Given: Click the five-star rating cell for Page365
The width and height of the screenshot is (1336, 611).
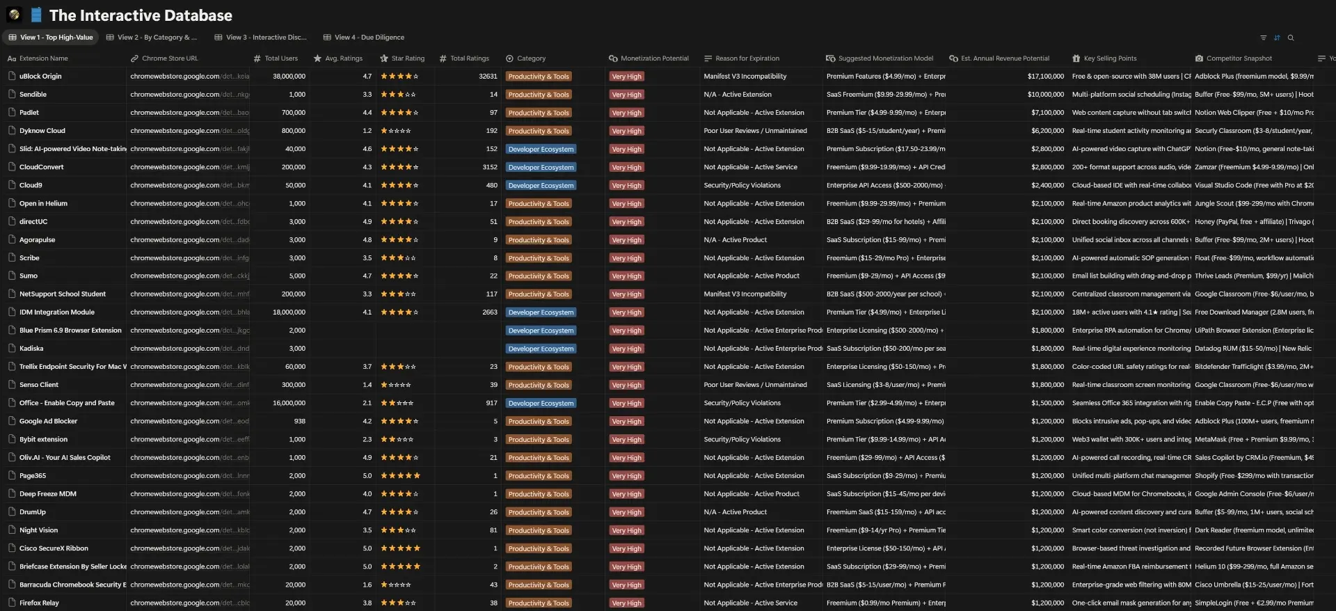Looking at the screenshot, I should tap(401, 475).
